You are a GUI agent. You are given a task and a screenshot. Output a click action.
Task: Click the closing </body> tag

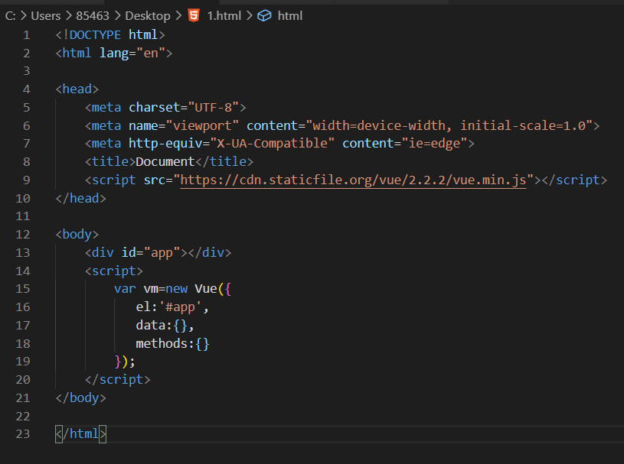(x=81, y=398)
